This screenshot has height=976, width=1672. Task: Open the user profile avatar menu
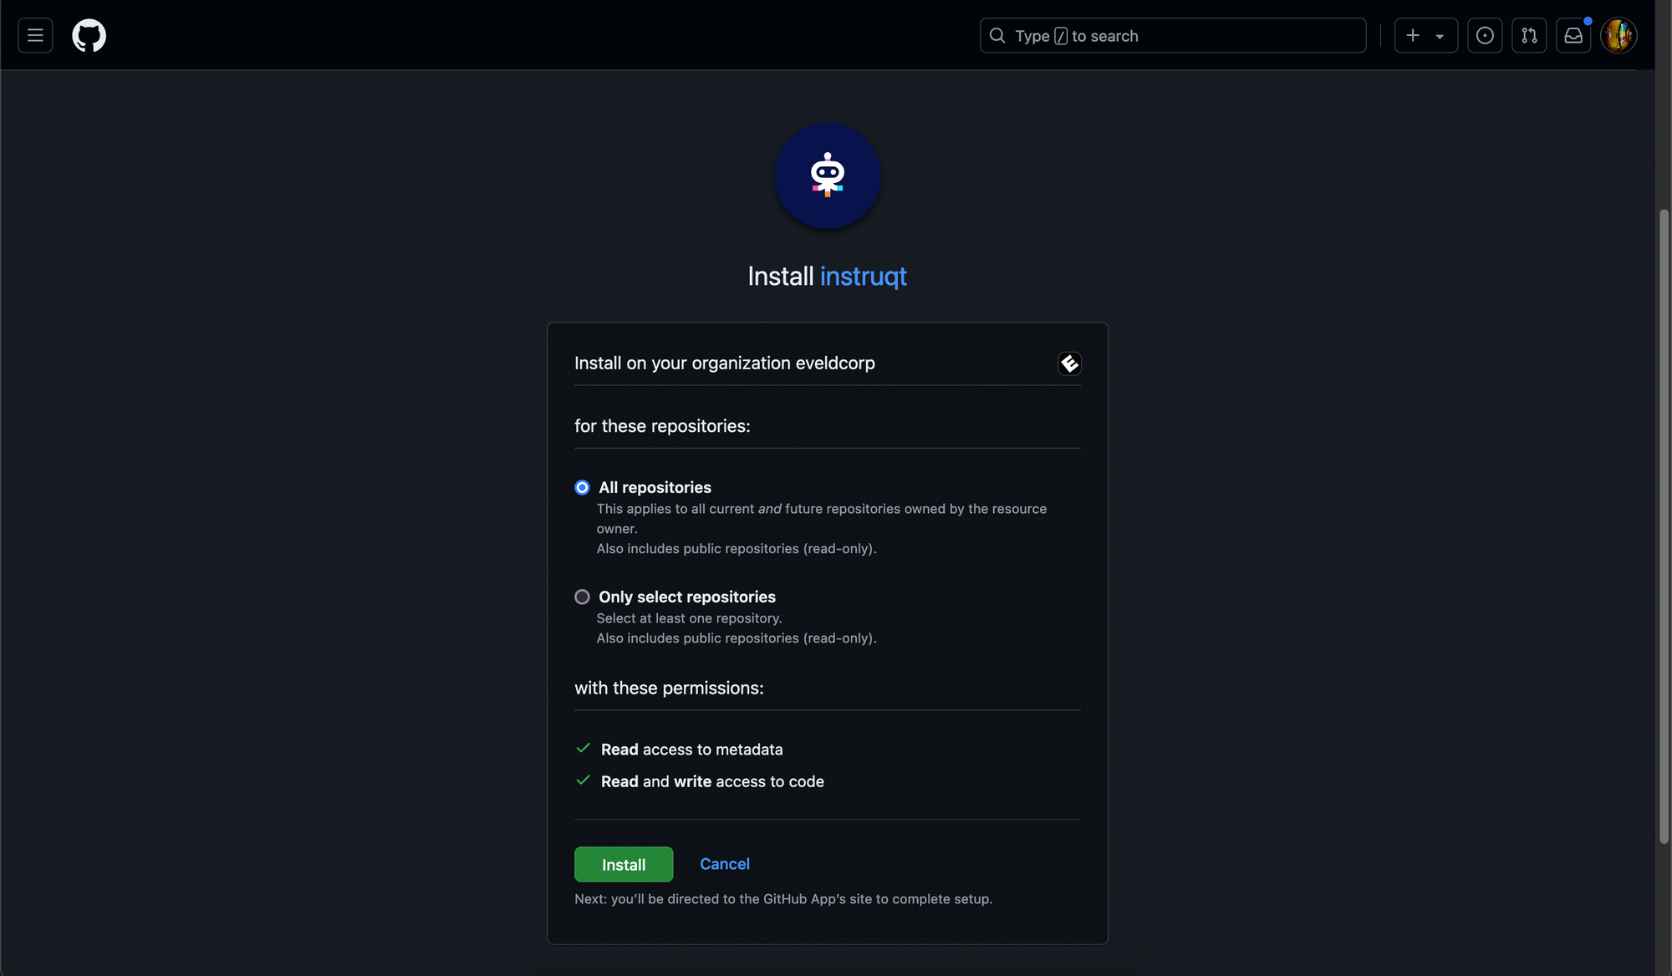click(1618, 36)
